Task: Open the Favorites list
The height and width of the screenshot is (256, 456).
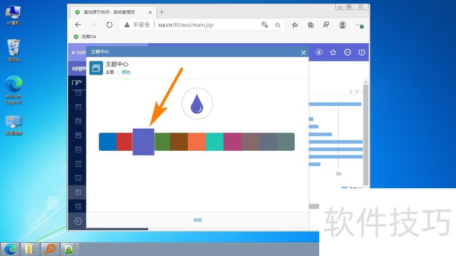Action: tap(295, 25)
